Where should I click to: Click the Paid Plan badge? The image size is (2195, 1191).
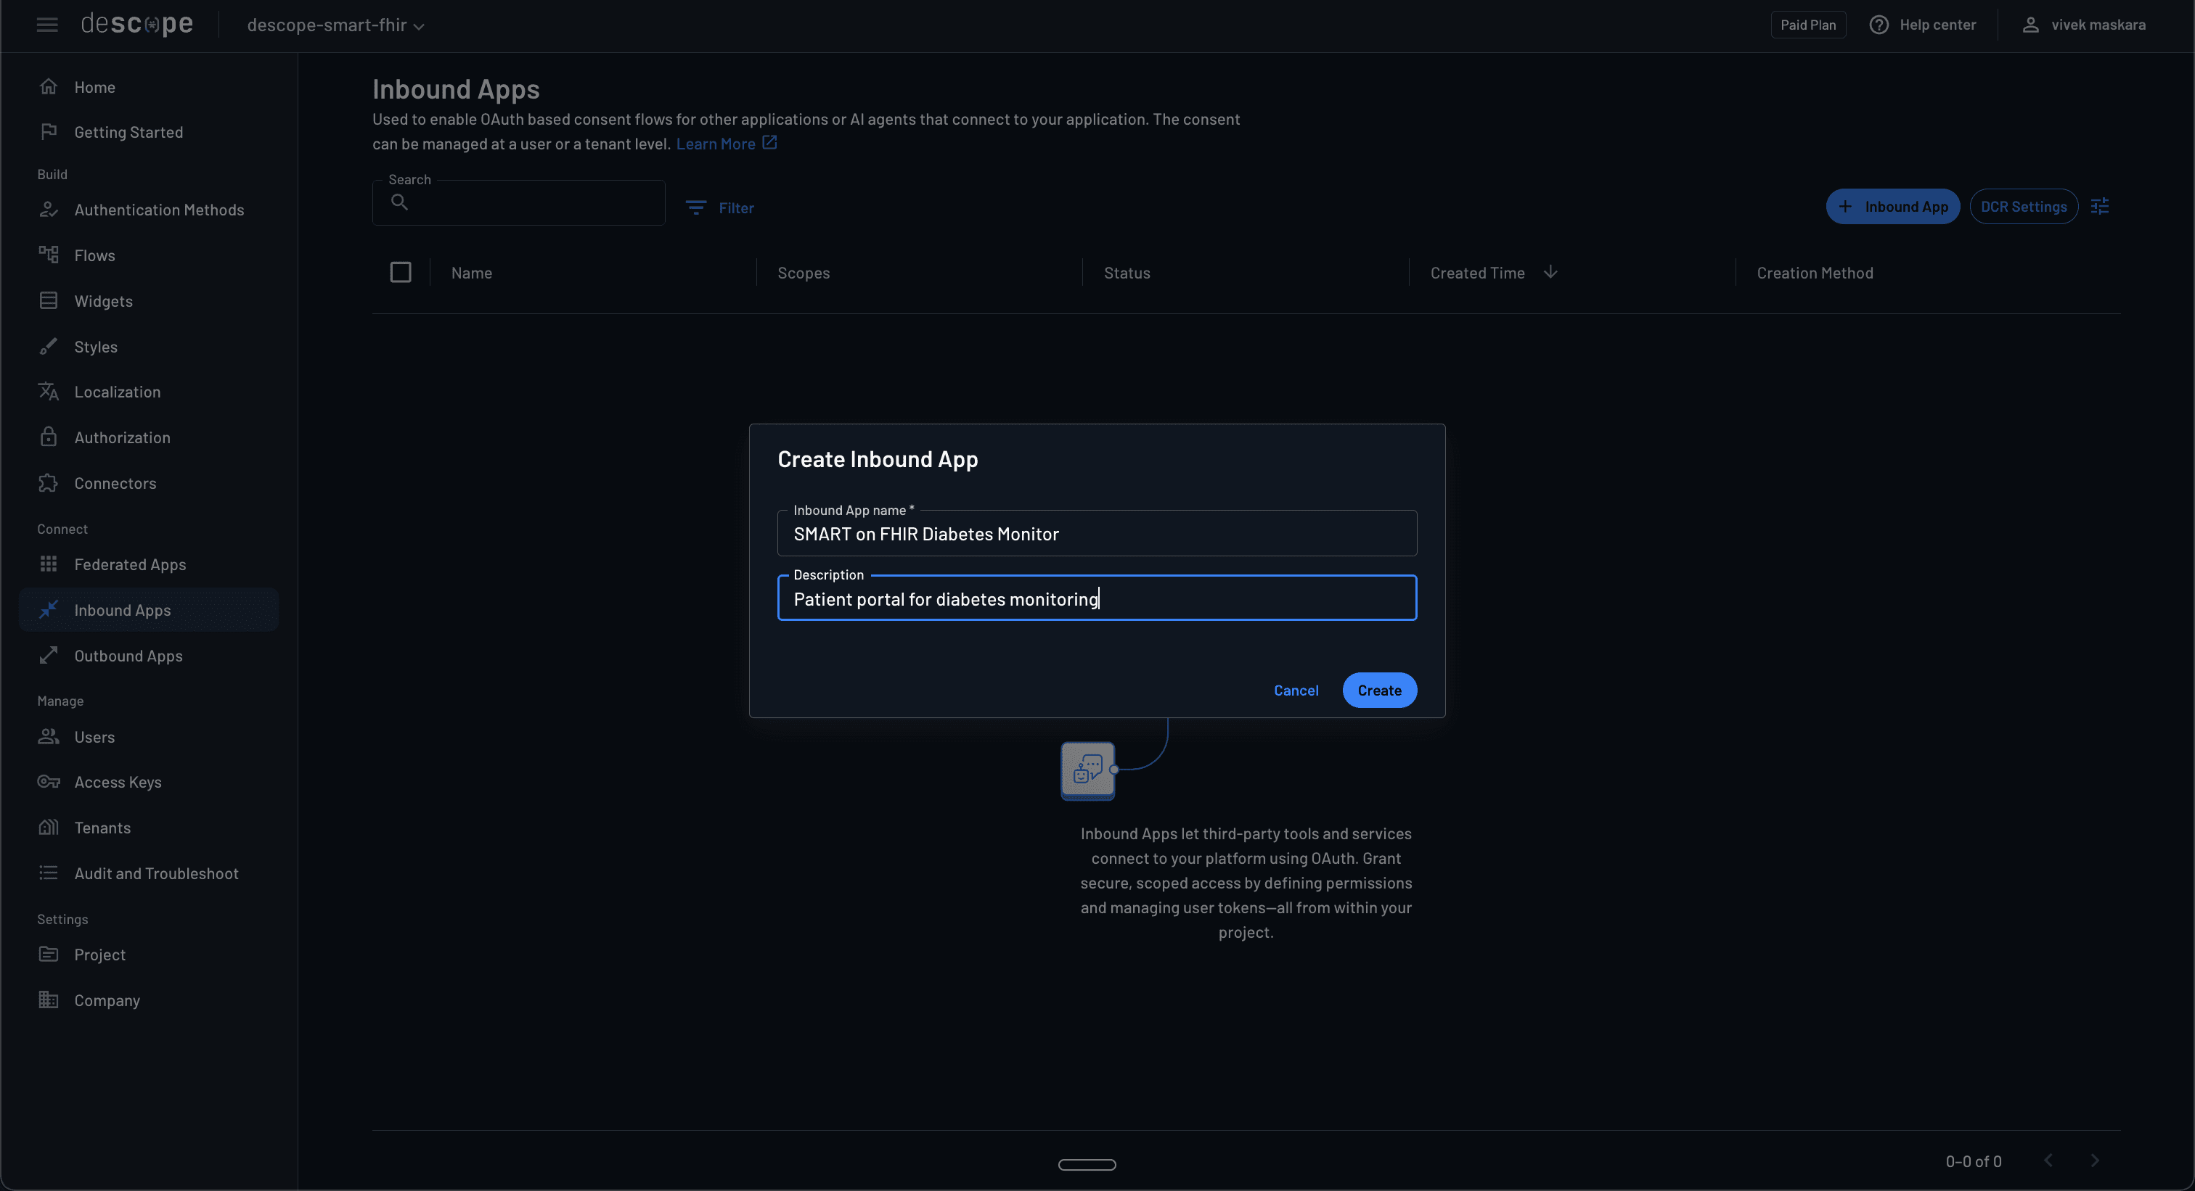click(x=1808, y=24)
